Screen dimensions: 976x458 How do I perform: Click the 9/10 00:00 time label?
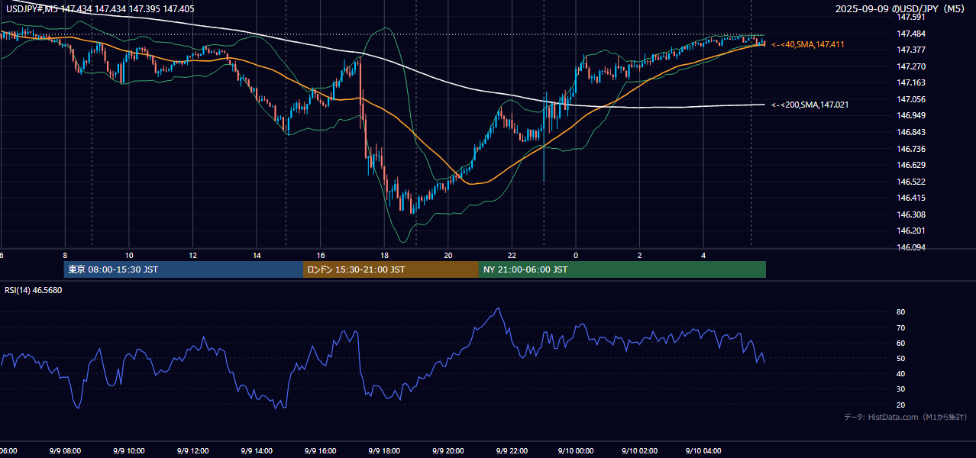[x=576, y=451]
